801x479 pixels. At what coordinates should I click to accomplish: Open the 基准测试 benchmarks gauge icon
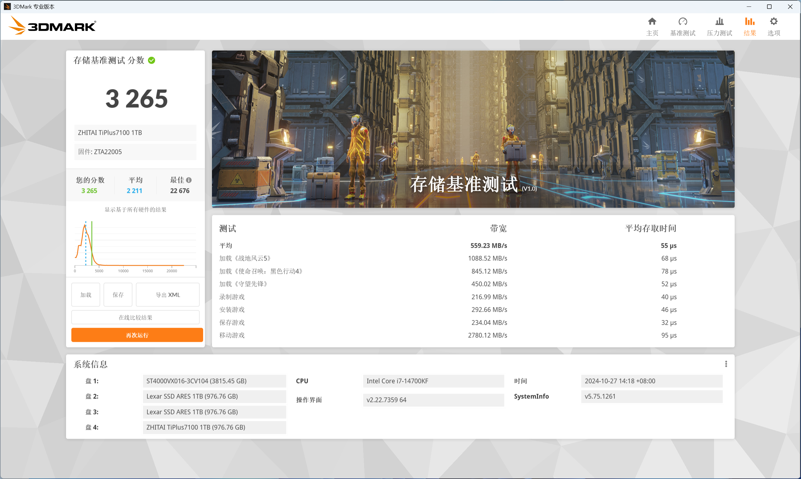682,22
